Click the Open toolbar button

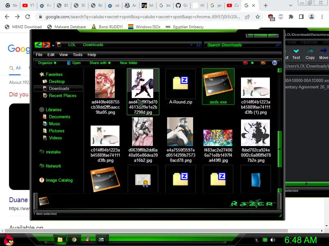[x=74, y=63]
